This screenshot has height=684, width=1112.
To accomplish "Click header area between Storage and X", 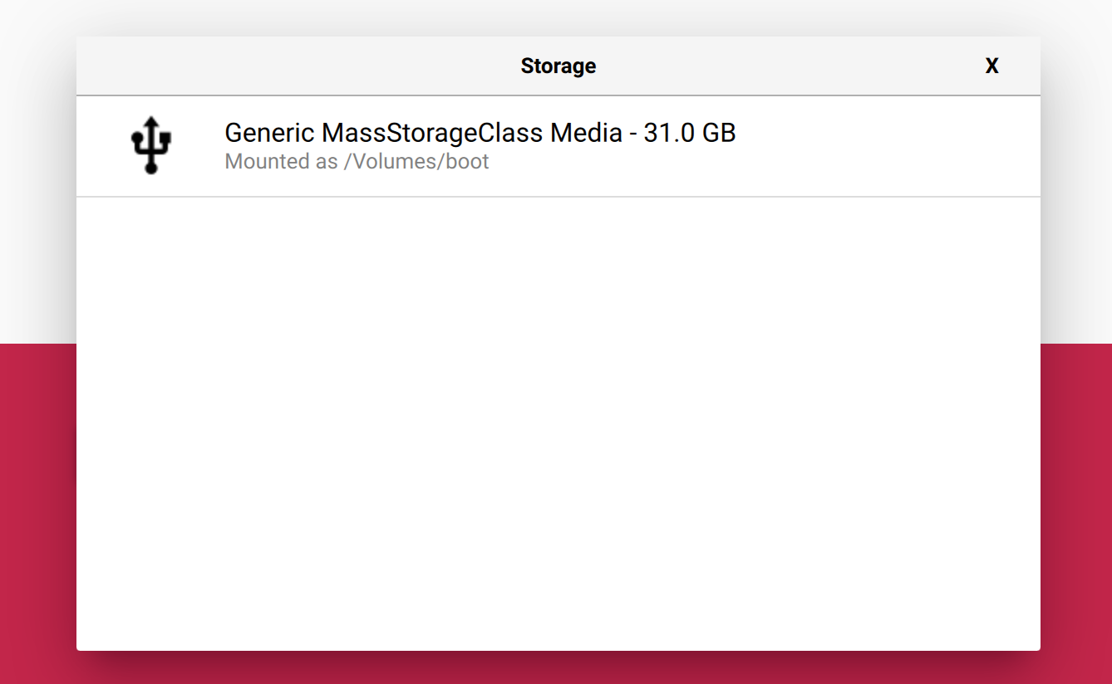I will point(790,66).
